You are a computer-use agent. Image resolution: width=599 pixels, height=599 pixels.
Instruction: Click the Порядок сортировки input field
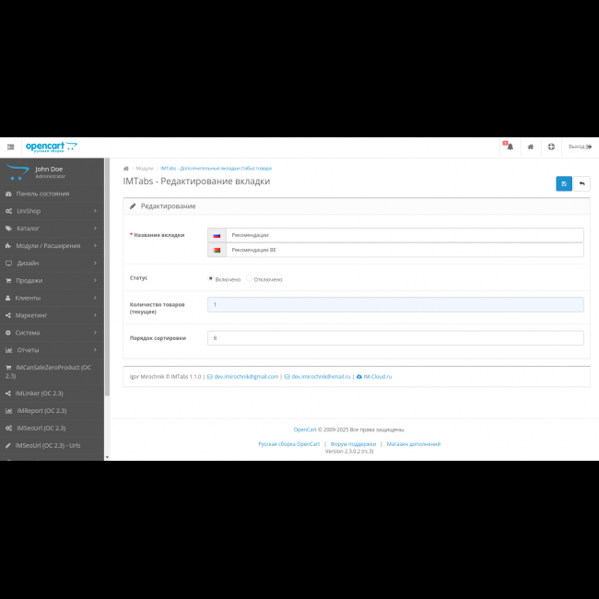[x=395, y=338]
